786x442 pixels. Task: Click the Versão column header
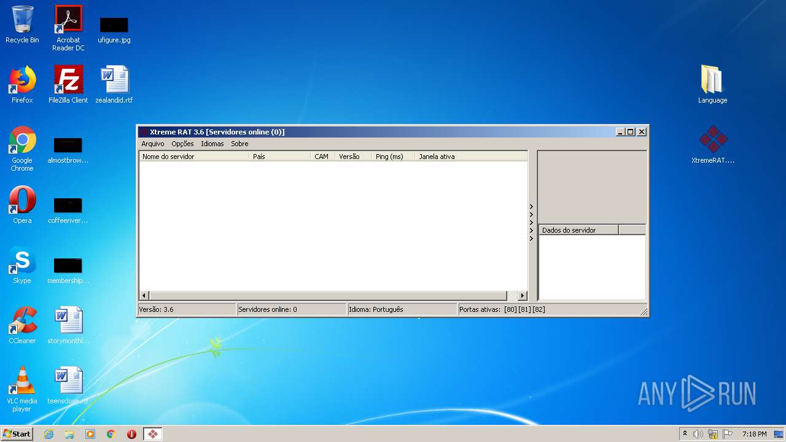click(x=354, y=157)
